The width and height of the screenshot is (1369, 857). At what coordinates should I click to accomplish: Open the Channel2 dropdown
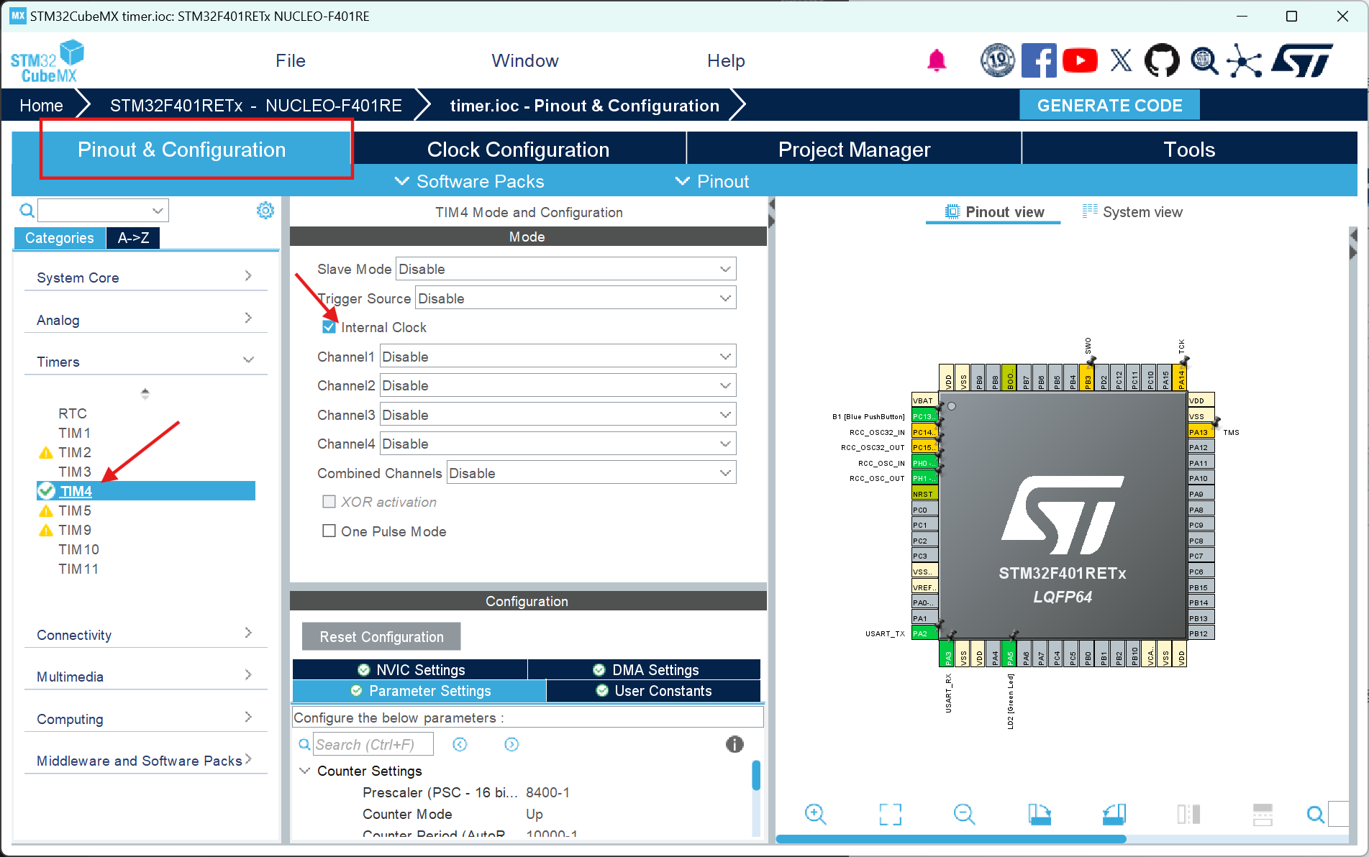(558, 385)
